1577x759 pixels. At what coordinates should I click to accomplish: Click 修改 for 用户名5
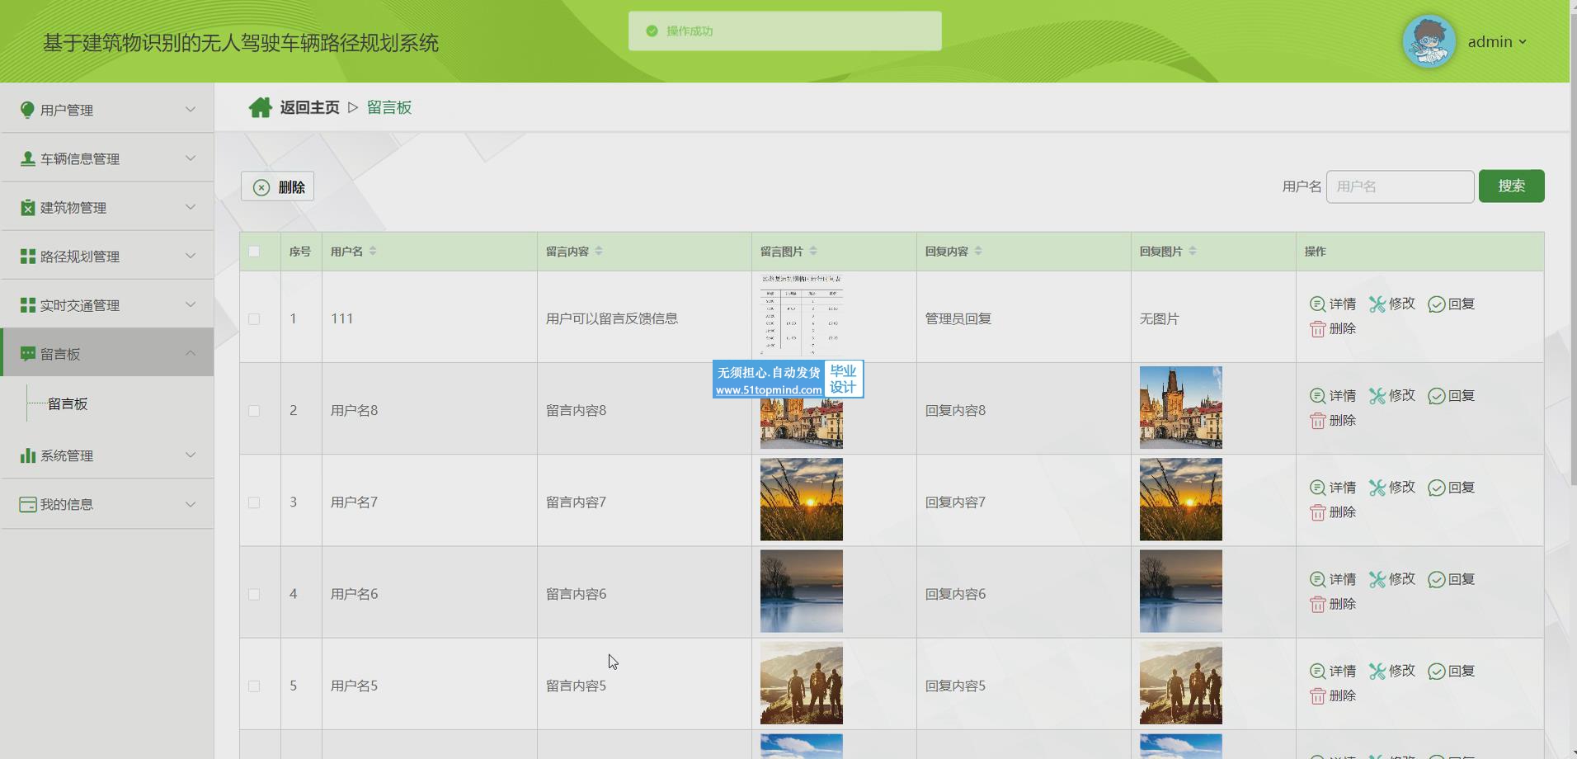[1392, 671]
